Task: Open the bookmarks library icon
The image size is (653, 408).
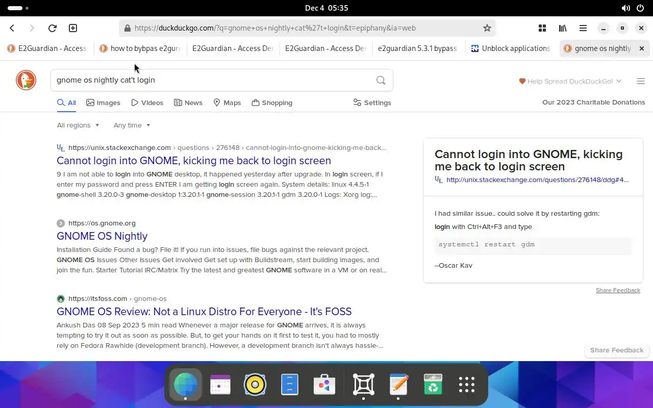Action: point(563,28)
